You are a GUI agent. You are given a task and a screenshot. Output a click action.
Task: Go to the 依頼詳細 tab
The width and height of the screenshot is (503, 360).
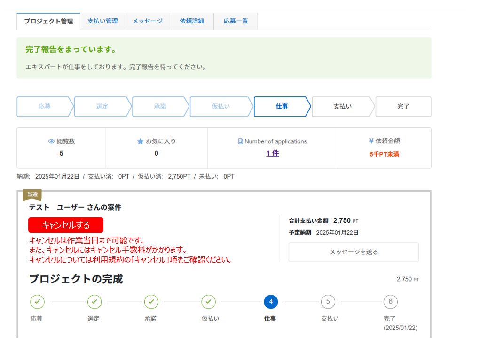coord(192,21)
